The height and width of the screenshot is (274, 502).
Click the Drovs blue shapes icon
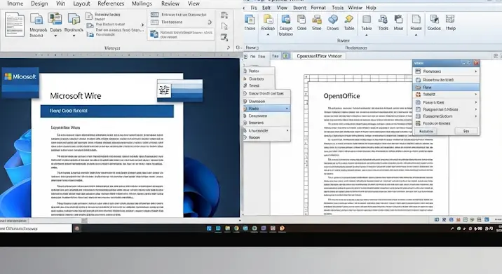coord(332,19)
